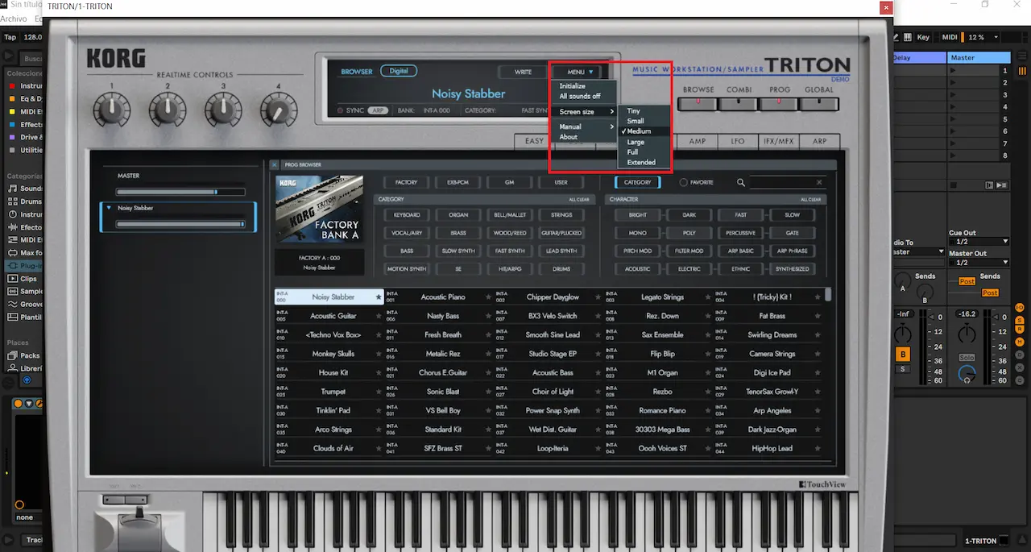Click the Solo headphone cue knob
Viewport: 1031px width, 552px height.
tap(967, 373)
